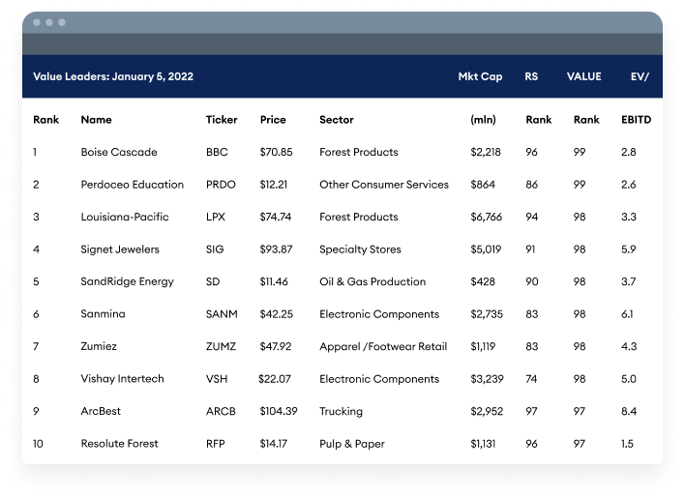Click the $11.46 price
The image size is (685, 497).
(x=274, y=281)
